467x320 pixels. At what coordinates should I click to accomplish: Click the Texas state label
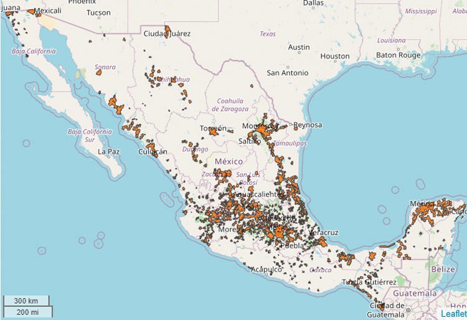click(x=268, y=34)
